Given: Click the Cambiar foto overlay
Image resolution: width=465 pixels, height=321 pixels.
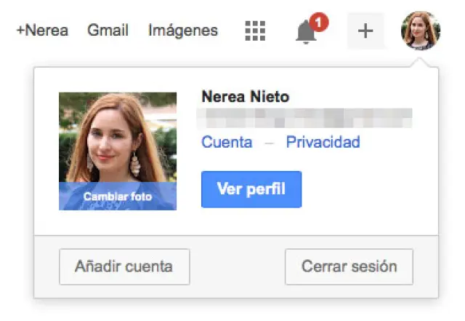Looking at the screenshot, I should point(118,197).
